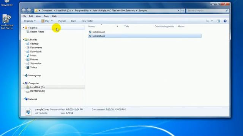Click the large sample2.aac details pane icon
The image size is (243, 136).
pyautogui.click(x=28, y=112)
